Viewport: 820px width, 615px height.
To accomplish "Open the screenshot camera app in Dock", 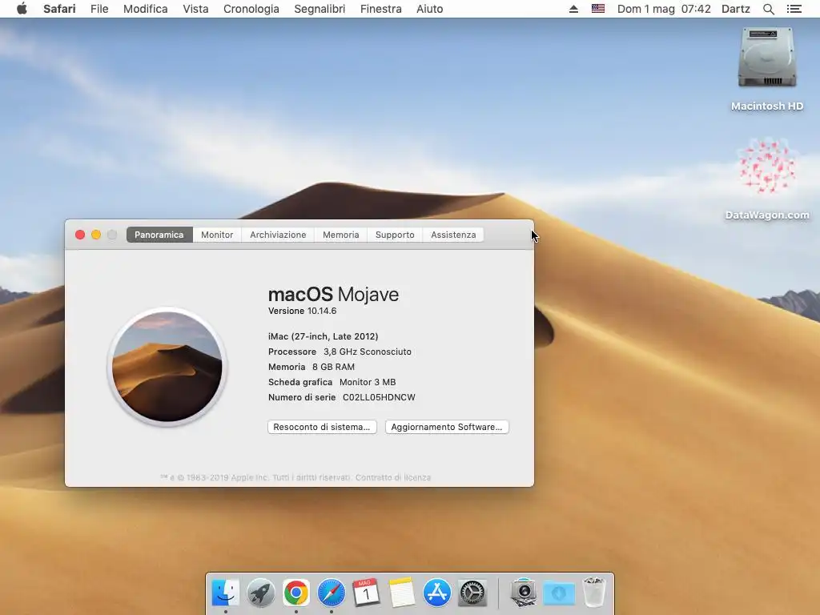I will coord(524,593).
